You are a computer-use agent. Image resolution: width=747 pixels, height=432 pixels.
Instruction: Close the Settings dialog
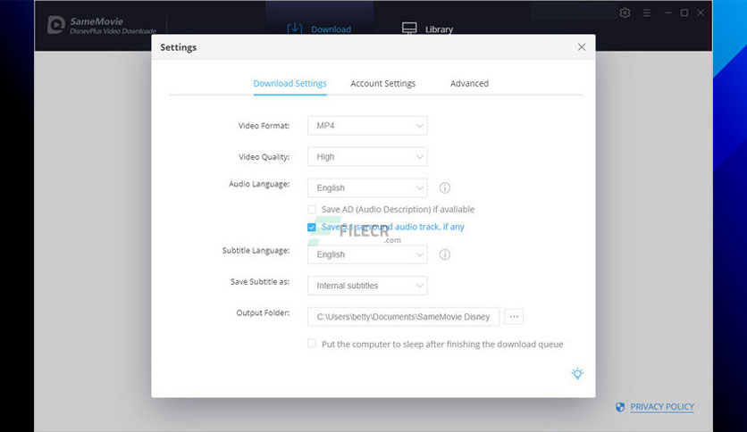tap(582, 47)
